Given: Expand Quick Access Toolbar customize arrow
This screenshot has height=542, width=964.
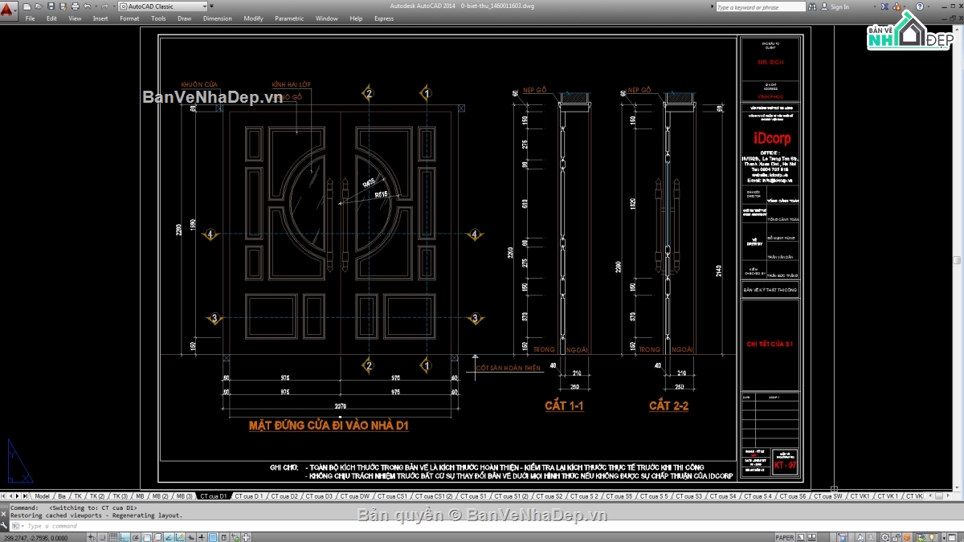Looking at the screenshot, I should click(x=211, y=6).
